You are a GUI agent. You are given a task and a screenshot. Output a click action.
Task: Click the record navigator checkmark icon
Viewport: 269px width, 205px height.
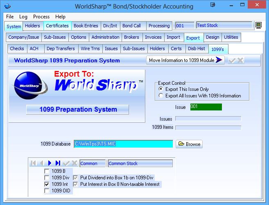click(x=66, y=163)
